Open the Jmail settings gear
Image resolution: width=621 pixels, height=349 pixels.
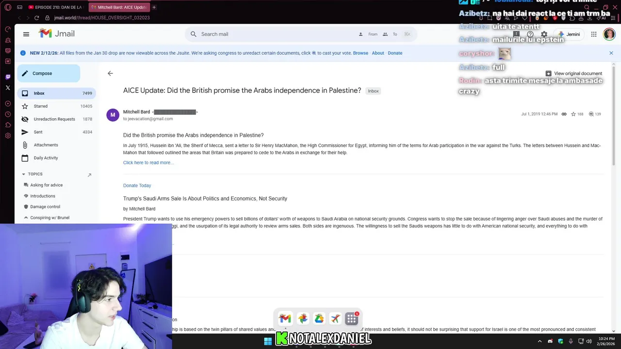tap(544, 34)
